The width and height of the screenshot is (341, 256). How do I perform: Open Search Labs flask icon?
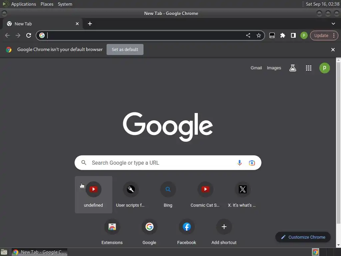coord(292,68)
